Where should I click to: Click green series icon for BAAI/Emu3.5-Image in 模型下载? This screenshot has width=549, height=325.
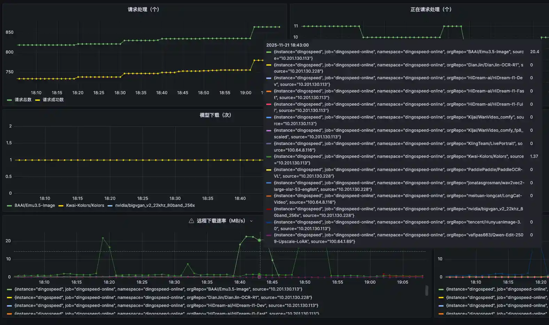coord(9,206)
